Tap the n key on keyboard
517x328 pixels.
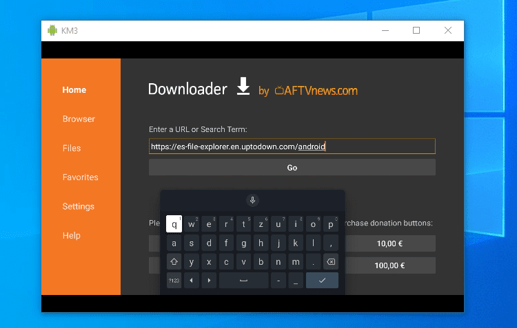278,262
